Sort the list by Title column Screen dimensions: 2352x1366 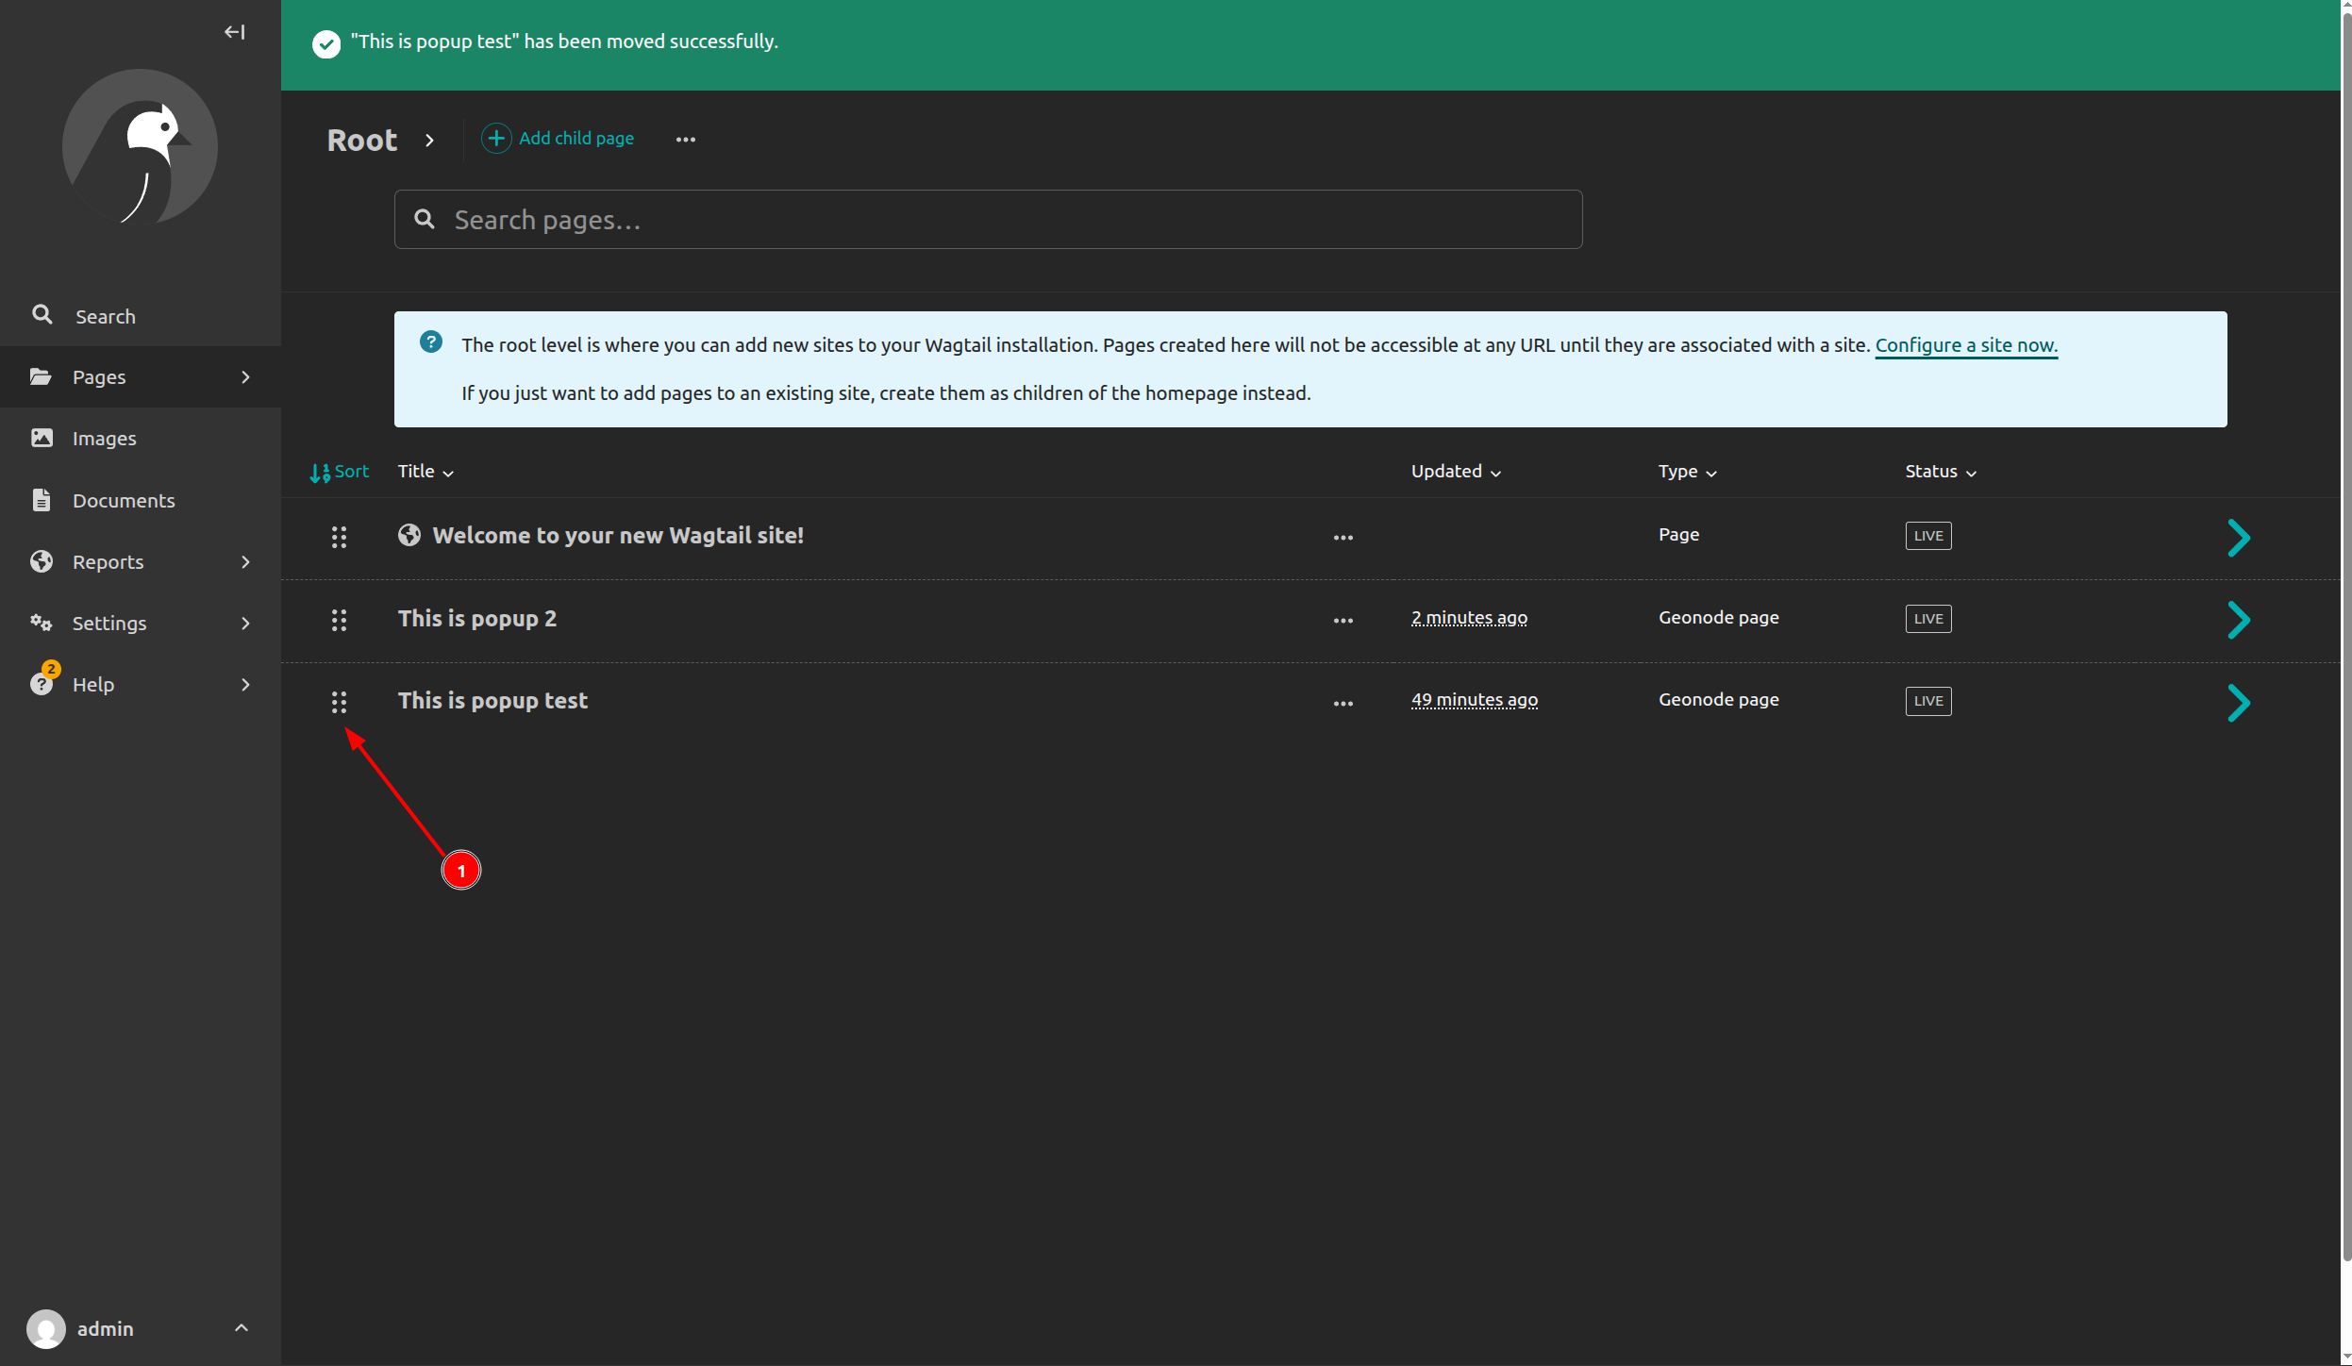coord(425,472)
